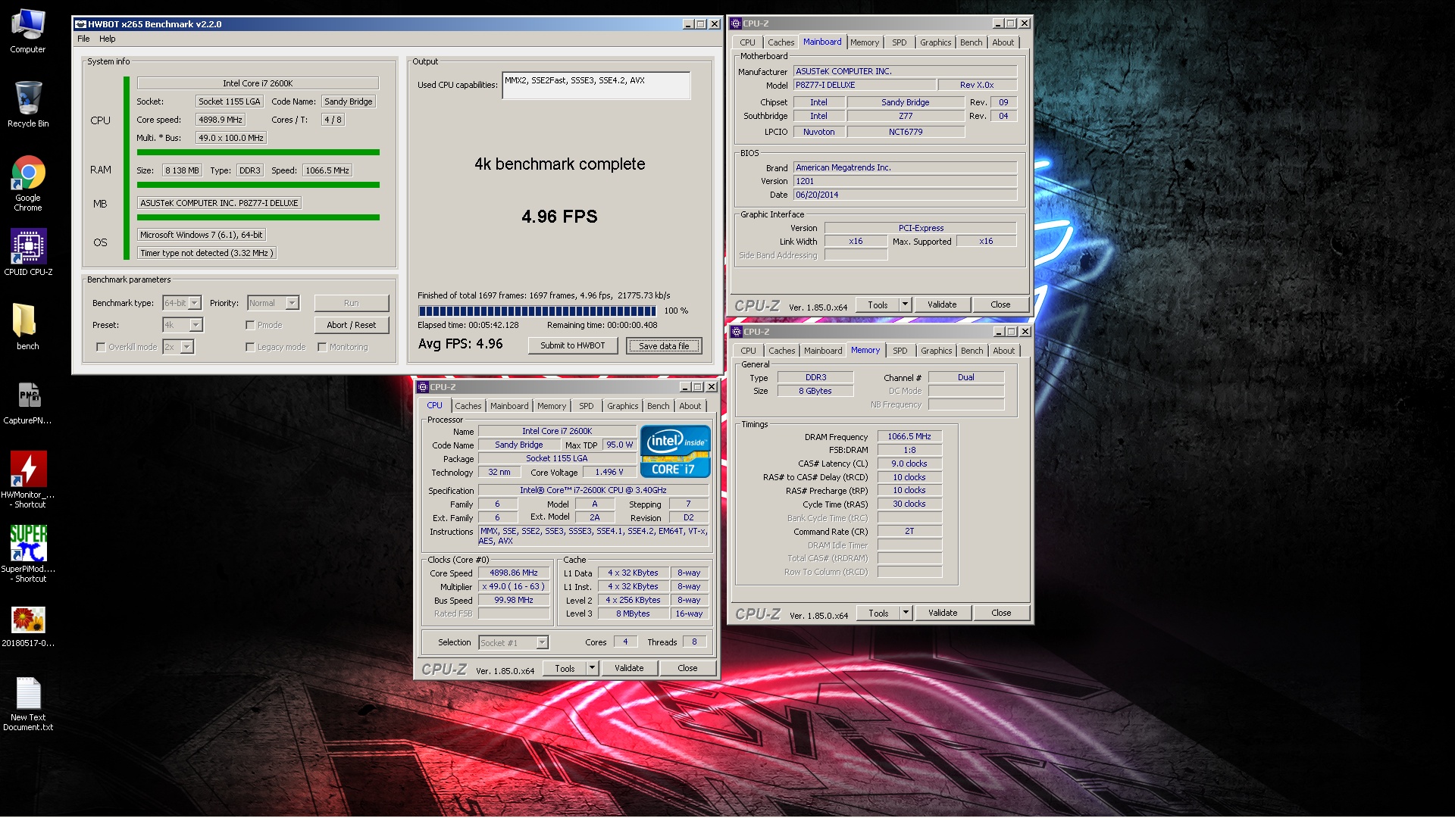Enable Overkill mode checkbox
Viewport: 1455px width, 818px height.
point(101,347)
